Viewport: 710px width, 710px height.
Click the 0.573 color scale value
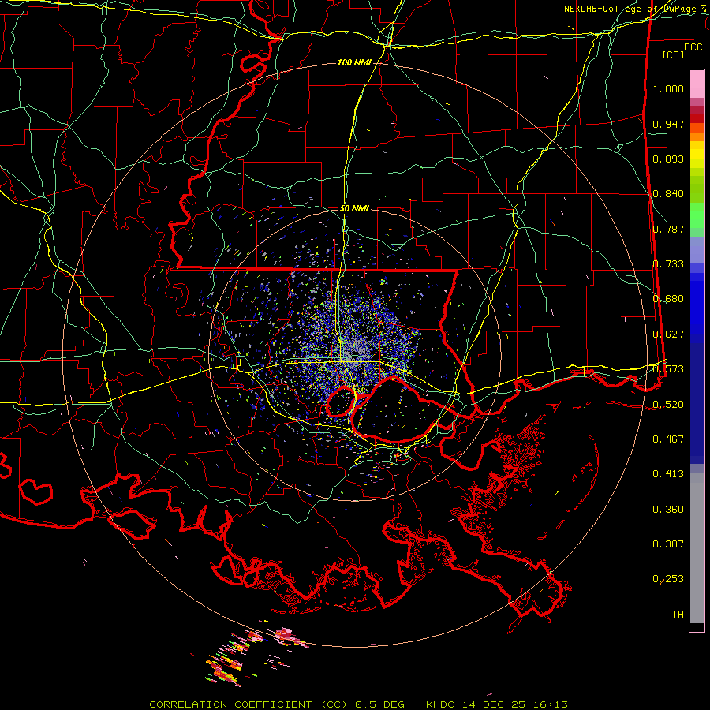pyautogui.click(x=668, y=369)
